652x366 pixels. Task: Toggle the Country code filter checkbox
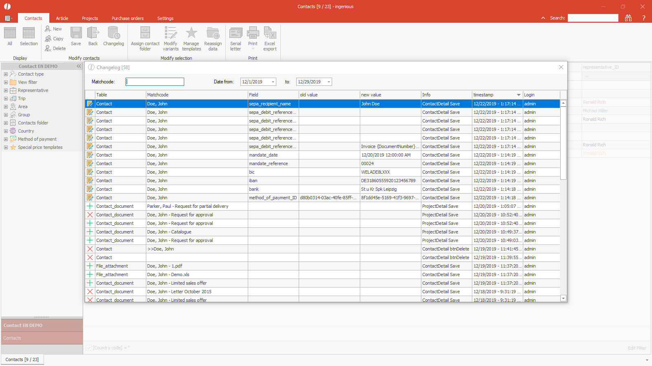pos(89,348)
